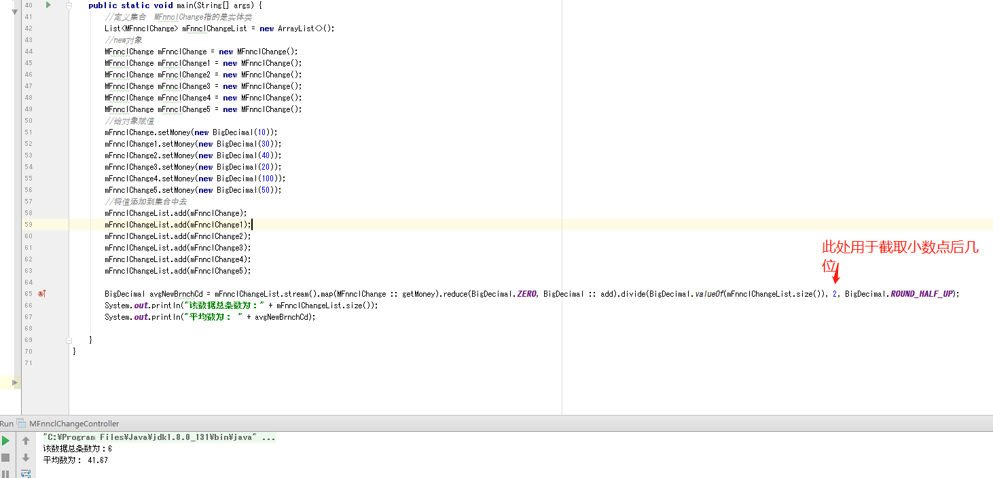Click the line declaring mFnnclChange5 object

point(203,109)
